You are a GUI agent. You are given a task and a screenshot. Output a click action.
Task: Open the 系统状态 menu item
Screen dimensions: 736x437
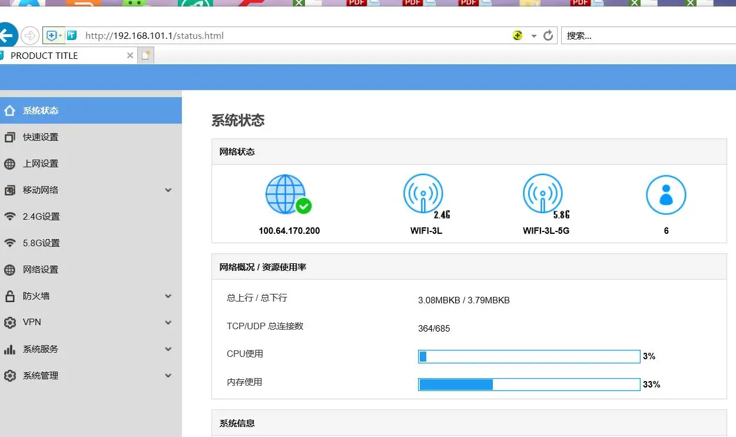[x=91, y=111]
